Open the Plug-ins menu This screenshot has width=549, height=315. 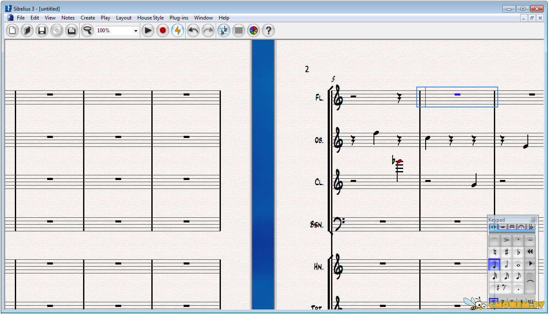(x=179, y=18)
